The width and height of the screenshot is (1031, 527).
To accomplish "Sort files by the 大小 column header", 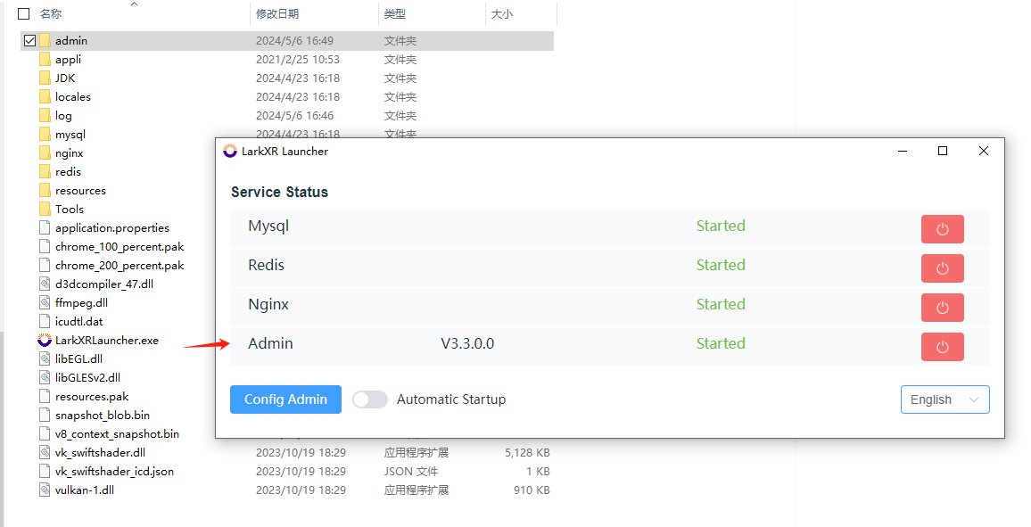I will (502, 13).
